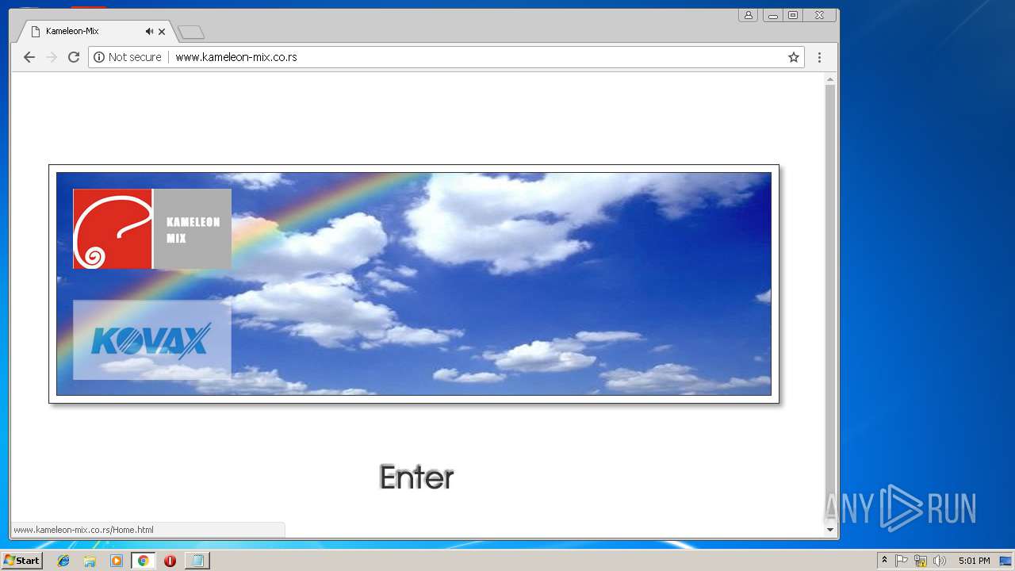
Task: Click the Show desktop button
Action: 1006,561
